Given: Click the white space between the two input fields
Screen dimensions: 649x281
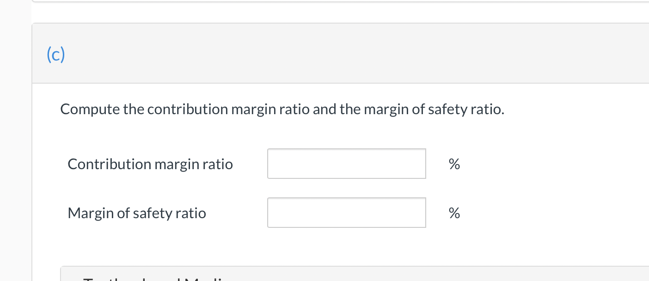Looking at the screenshot, I should point(346,188).
